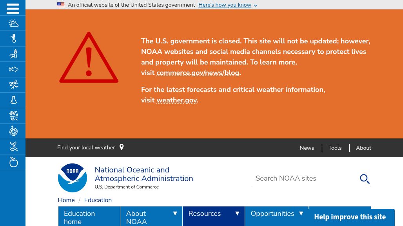Expand the Resources menu dropdown arrow
403x226 pixels.
tap(237, 213)
